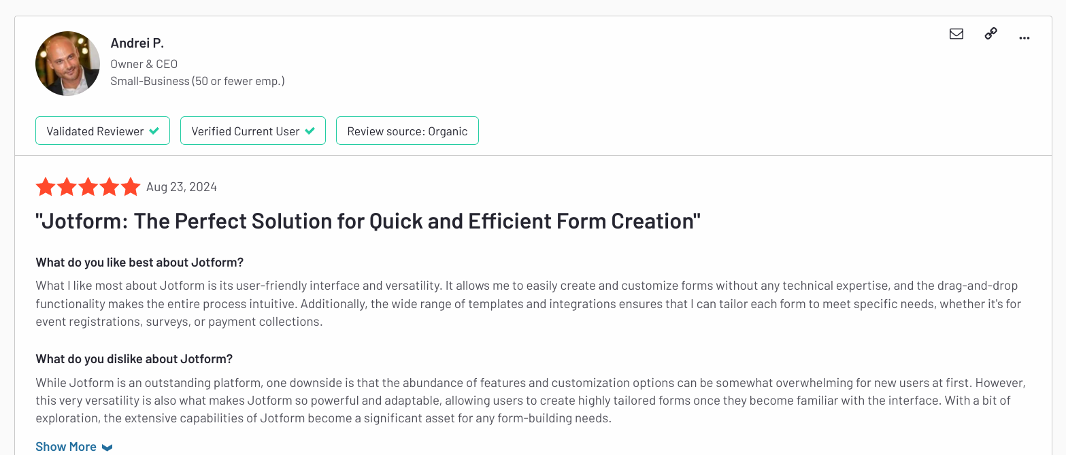Click Andrei P.'s profile photo
Viewport: 1066px width, 455px height.
point(67,63)
